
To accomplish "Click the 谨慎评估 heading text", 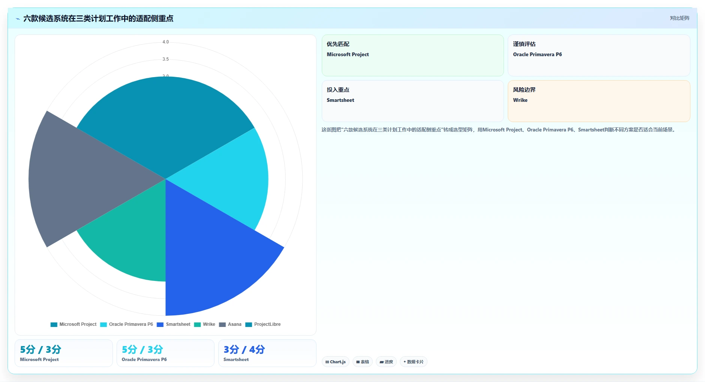I will 524,44.
